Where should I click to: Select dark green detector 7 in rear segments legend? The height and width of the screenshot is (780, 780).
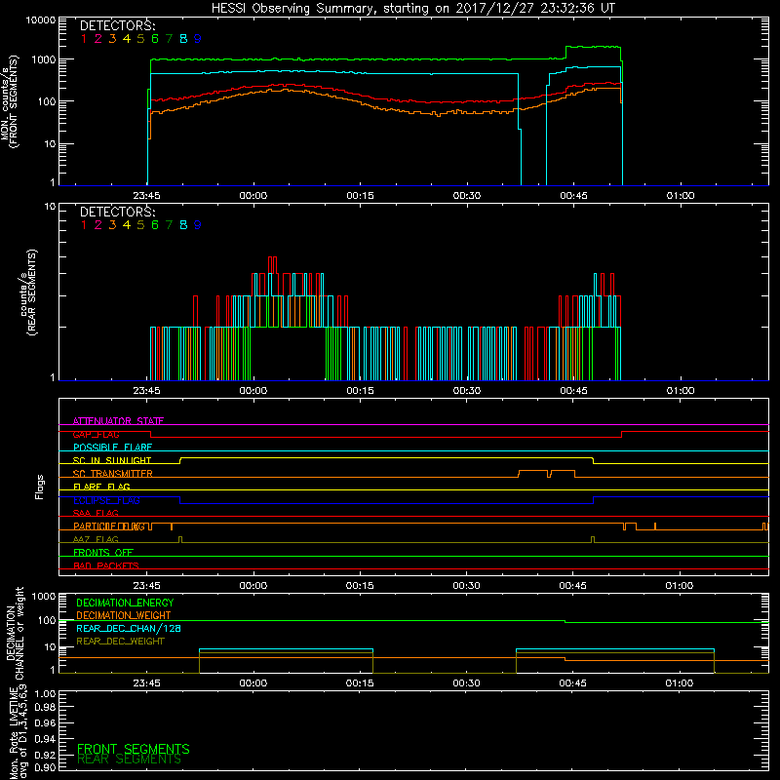(x=169, y=225)
